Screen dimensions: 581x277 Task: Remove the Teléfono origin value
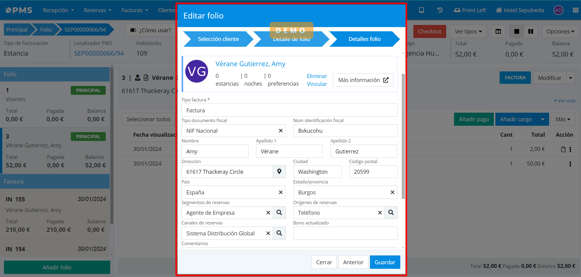tap(380, 213)
